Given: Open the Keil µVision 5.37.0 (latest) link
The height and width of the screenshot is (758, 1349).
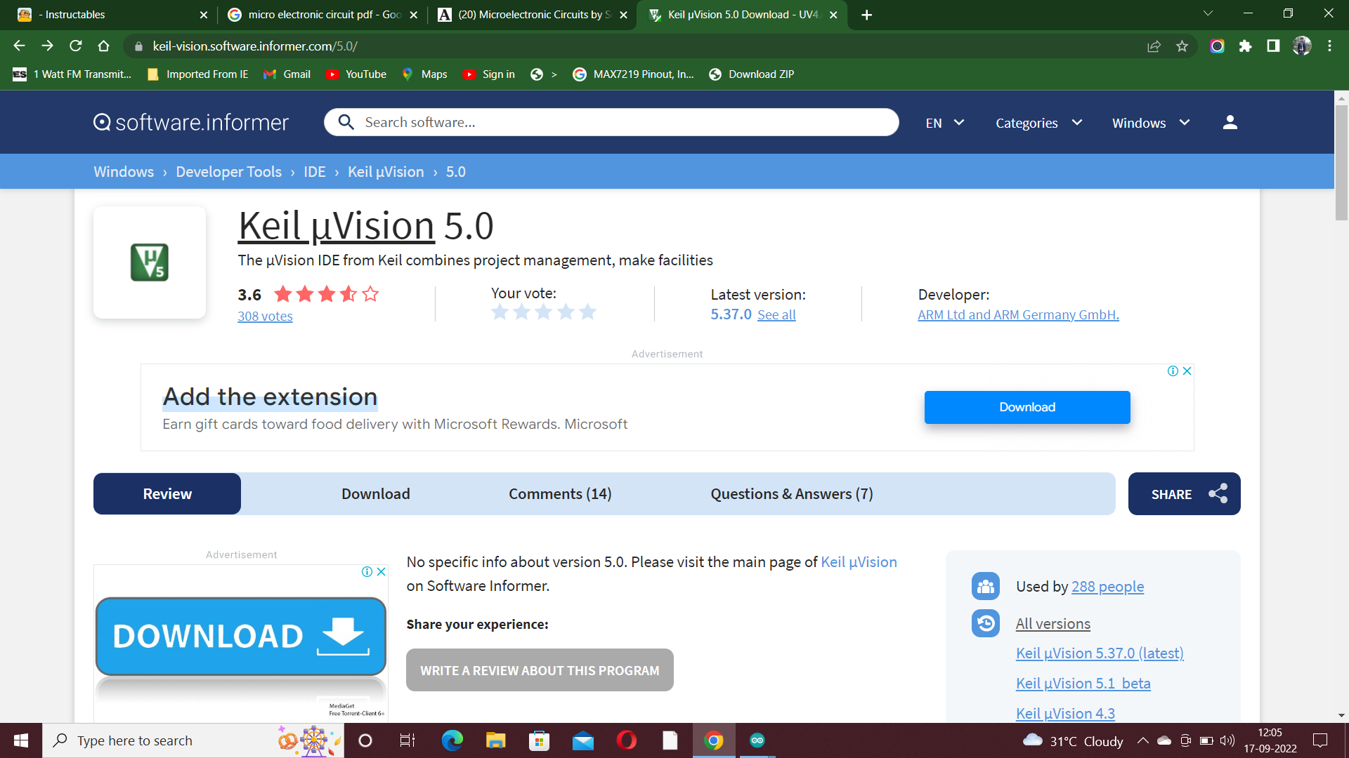Looking at the screenshot, I should pyautogui.click(x=1099, y=653).
